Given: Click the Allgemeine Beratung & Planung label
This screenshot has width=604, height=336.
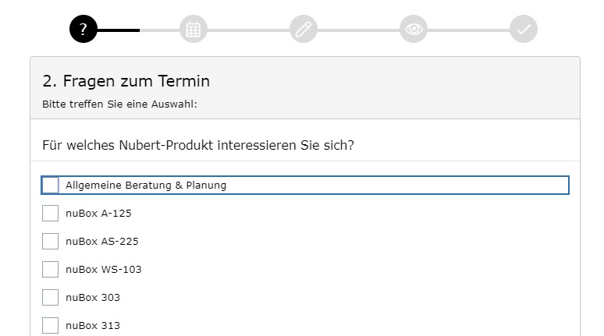Looking at the screenshot, I should point(146,185).
